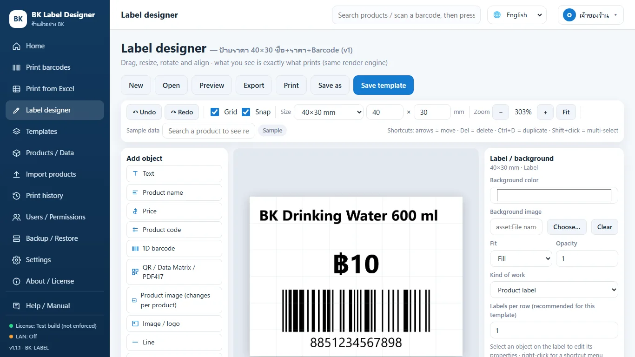Click the Products / Data box icon
Screen dimensions: 635x357
pos(17,153)
